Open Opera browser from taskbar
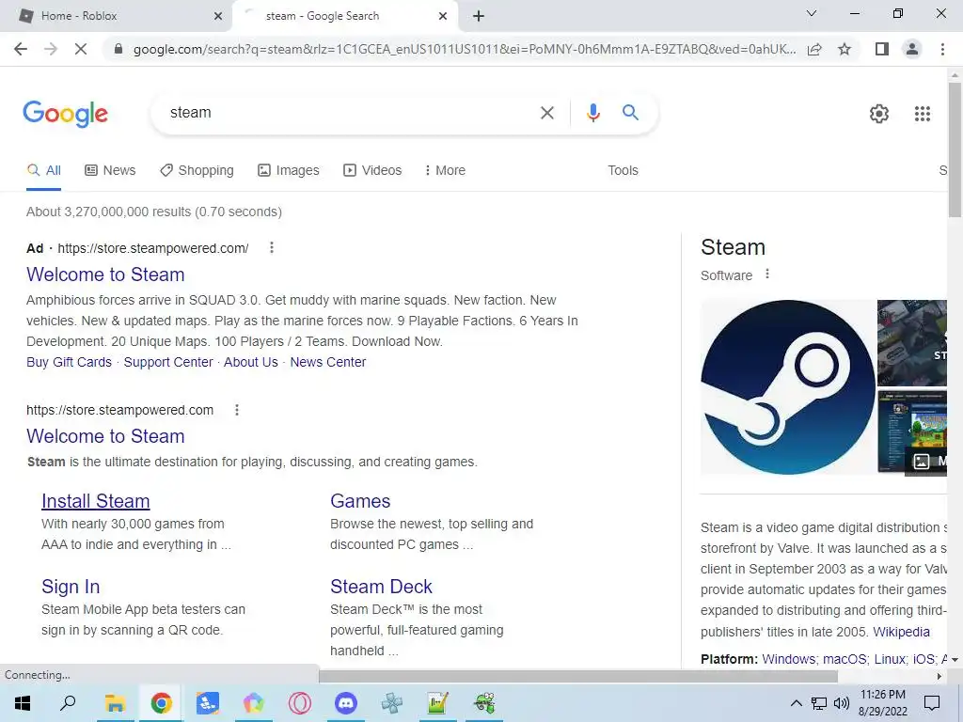963x722 pixels. pos(300,703)
